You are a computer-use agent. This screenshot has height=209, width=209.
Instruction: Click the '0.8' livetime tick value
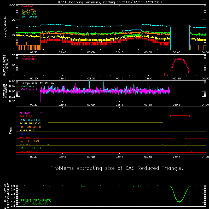[x=13, y=194]
